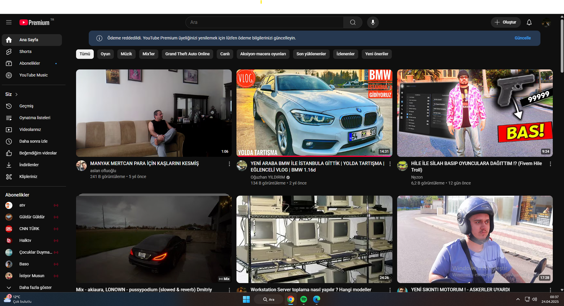Open the weather widget on taskbar
The image size is (564, 306).
coord(18,299)
